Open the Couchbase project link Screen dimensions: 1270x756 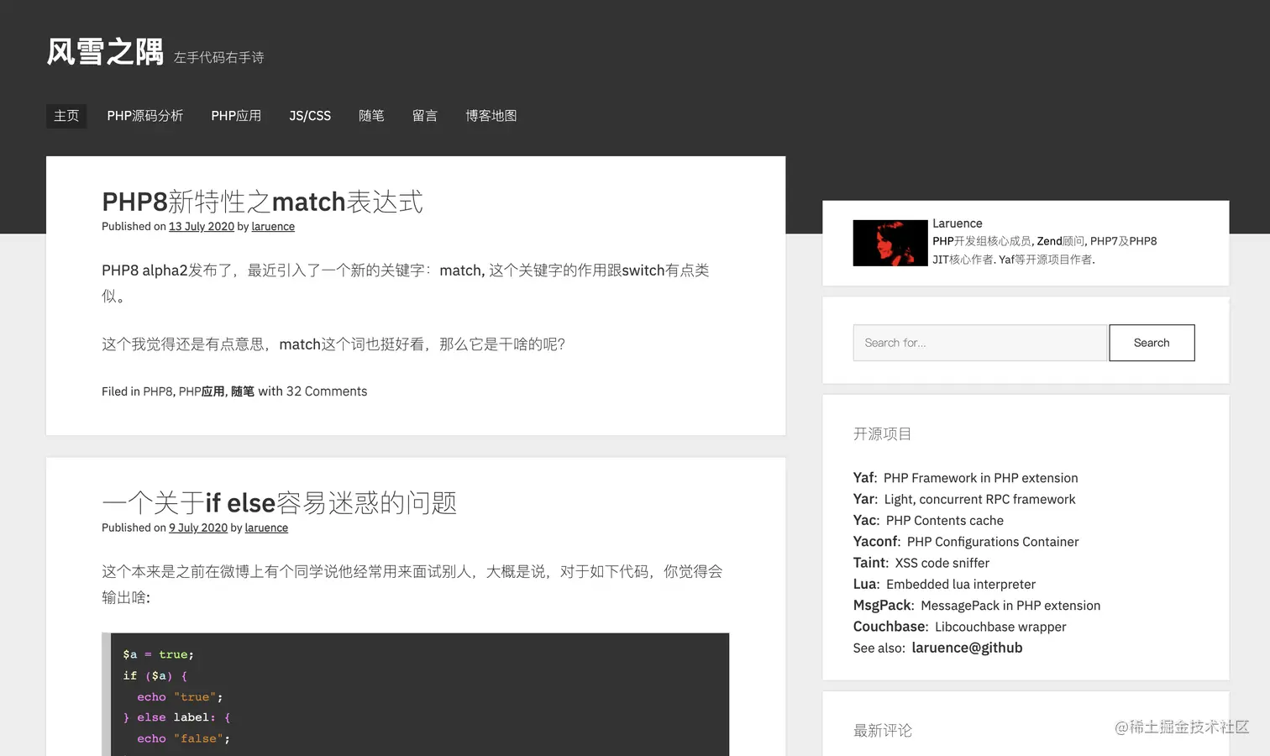tap(890, 627)
